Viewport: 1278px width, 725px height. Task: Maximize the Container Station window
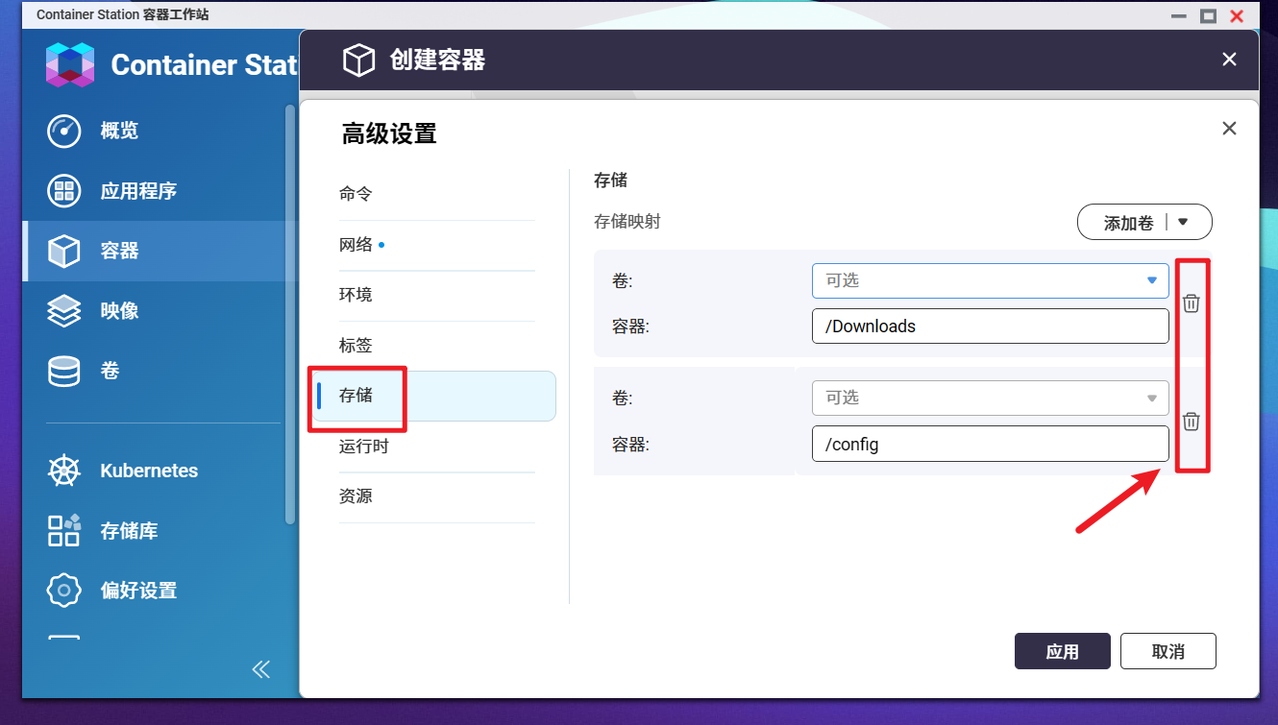pos(1209,15)
